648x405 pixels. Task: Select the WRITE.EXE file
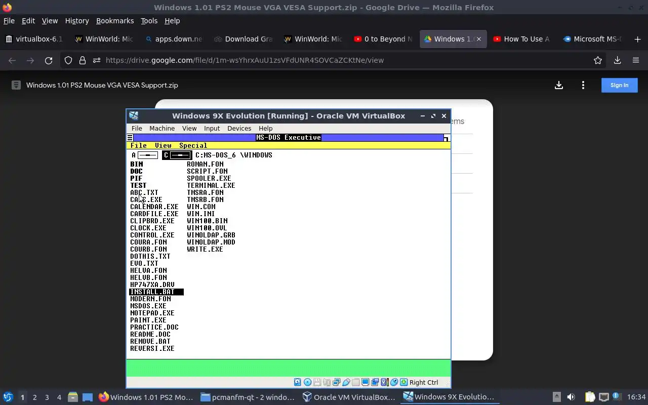pos(205,249)
